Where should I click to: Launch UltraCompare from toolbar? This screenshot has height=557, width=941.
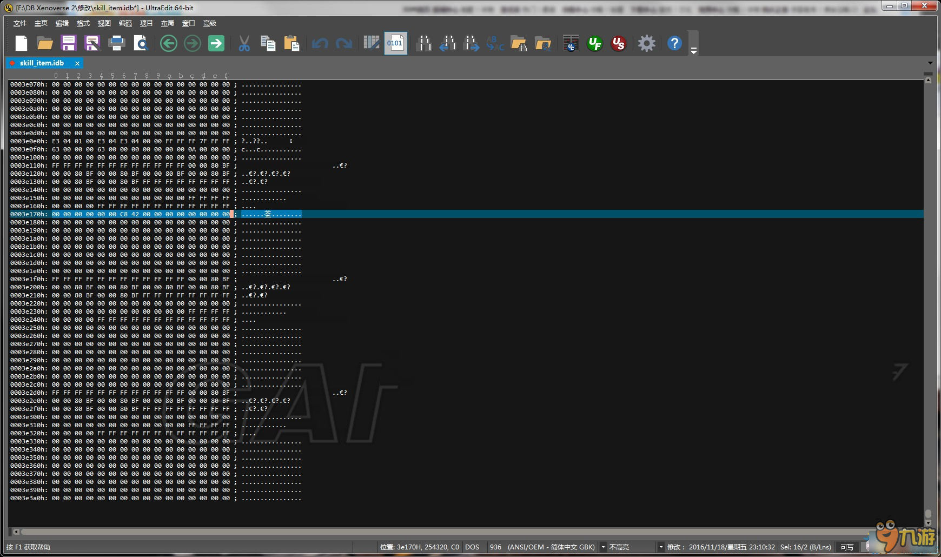point(571,43)
